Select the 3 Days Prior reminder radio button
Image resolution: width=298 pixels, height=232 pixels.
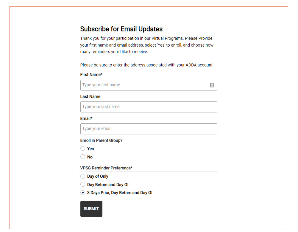pyautogui.click(x=83, y=193)
